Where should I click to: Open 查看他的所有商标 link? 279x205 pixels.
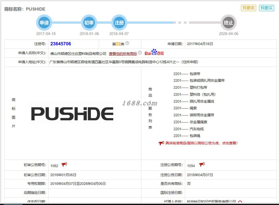pyautogui.click(x=123, y=54)
